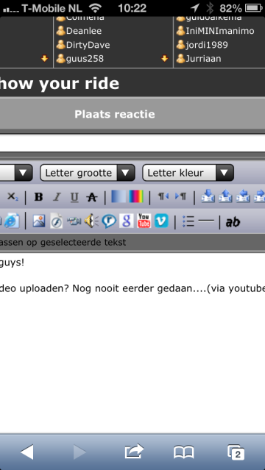Click the orange down arrow left of the guus258 column
Image resolution: width=265 pixels, height=470 pixels.
coord(44,58)
